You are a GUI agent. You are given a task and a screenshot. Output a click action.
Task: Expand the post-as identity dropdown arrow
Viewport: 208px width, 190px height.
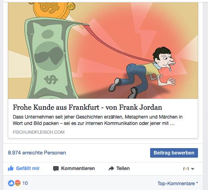click(x=192, y=169)
